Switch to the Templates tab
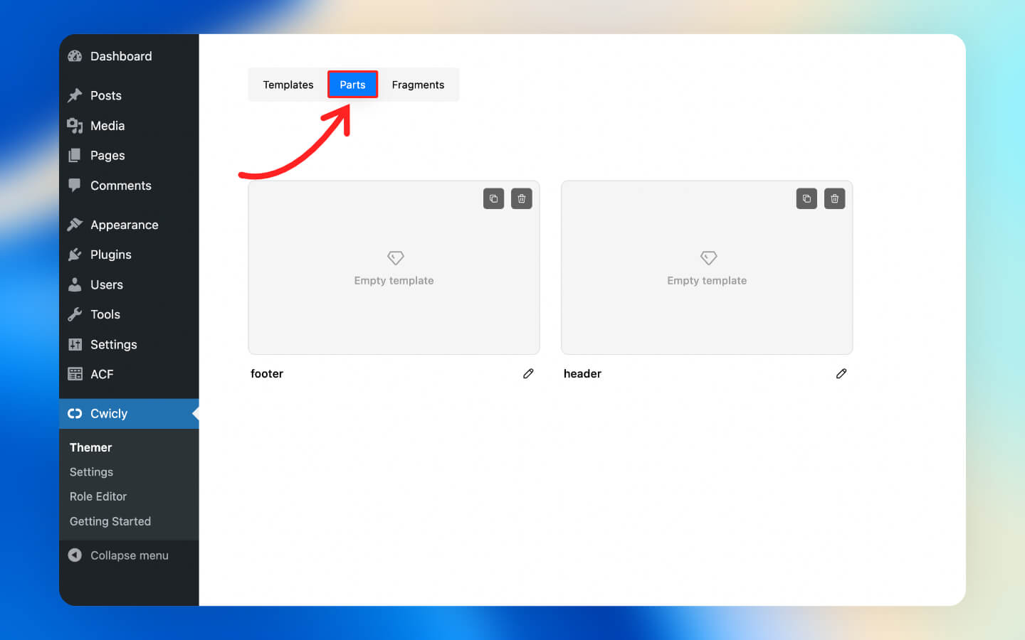1025x640 pixels. 288,85
